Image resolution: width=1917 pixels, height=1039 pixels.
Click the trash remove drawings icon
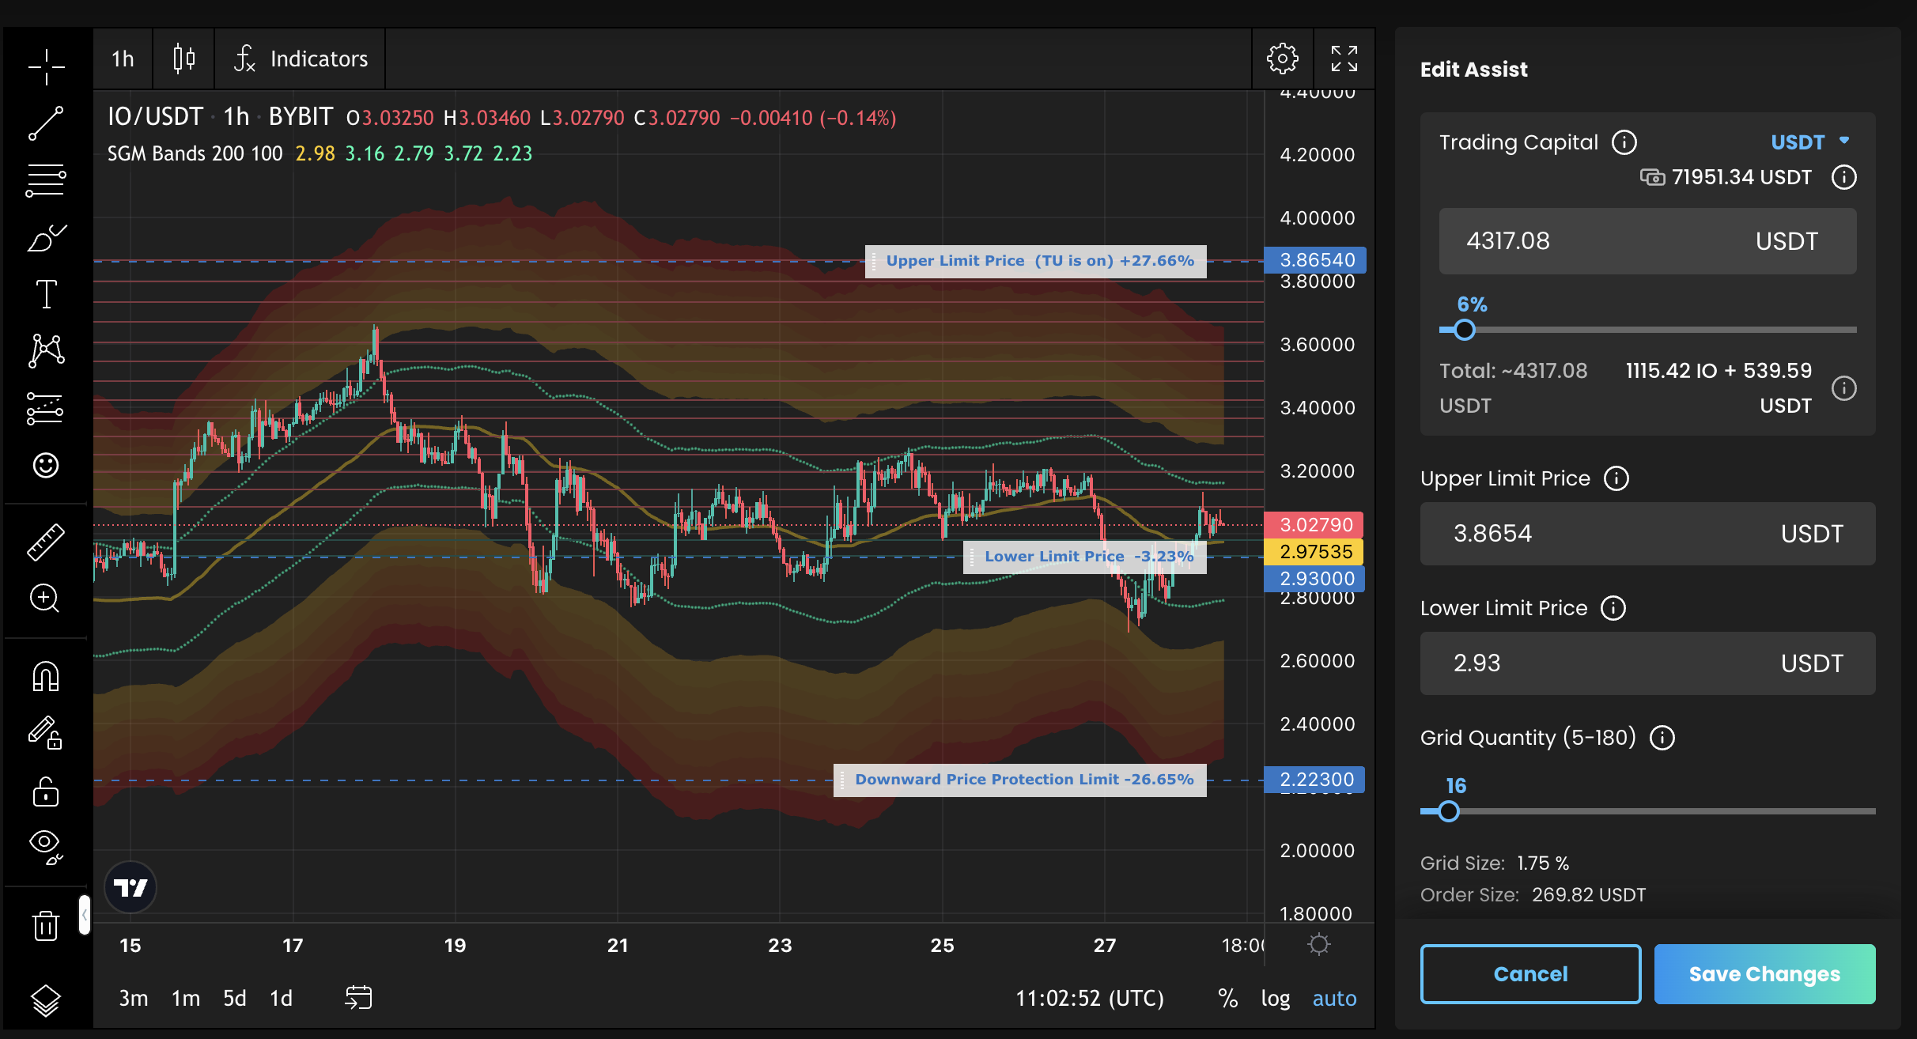[x=46, y=924]
